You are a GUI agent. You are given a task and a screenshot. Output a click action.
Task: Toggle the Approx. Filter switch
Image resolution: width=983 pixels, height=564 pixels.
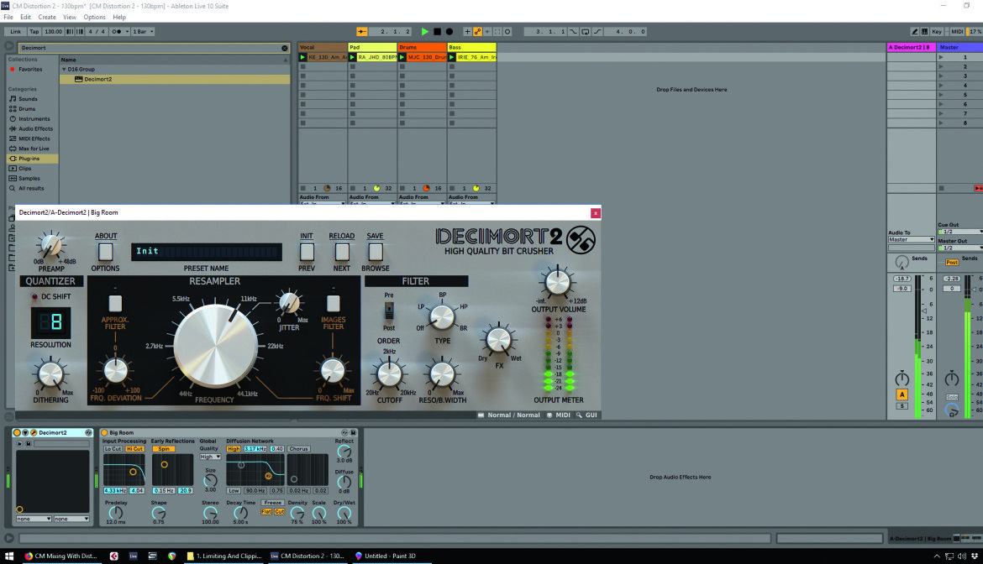click(x=115, y=303)
